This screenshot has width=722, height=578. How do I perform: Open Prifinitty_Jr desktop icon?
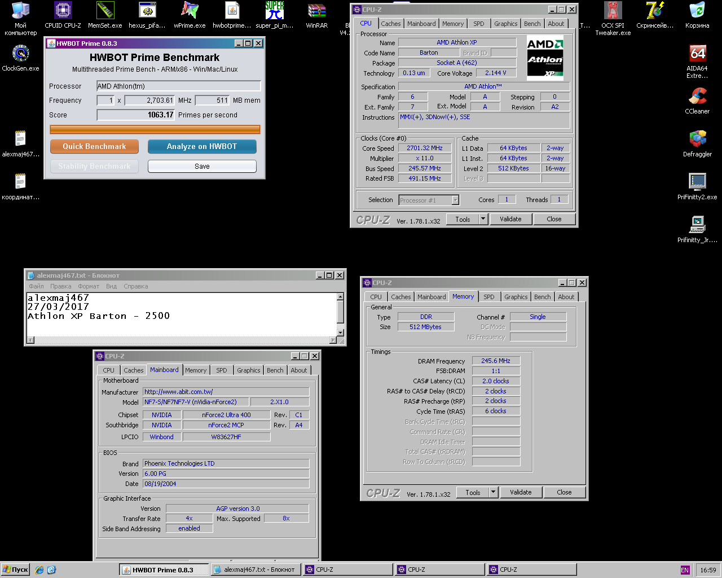click(x=697, y=230)
